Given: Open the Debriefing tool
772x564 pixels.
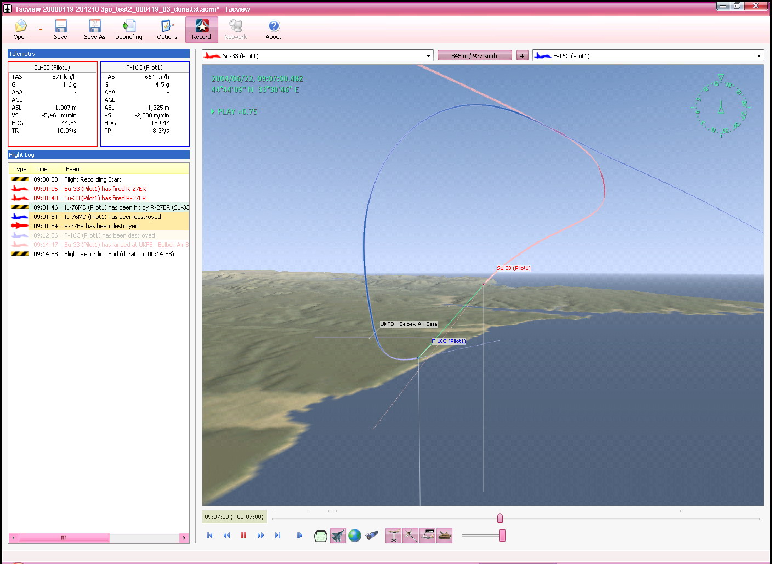Looking at the screenshot, I should point(129,29).
